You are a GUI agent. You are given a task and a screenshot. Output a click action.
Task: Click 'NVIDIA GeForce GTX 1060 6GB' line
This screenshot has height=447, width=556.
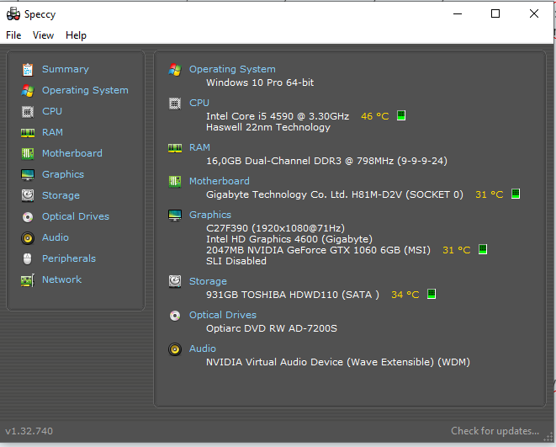click(x=319, y=250)
